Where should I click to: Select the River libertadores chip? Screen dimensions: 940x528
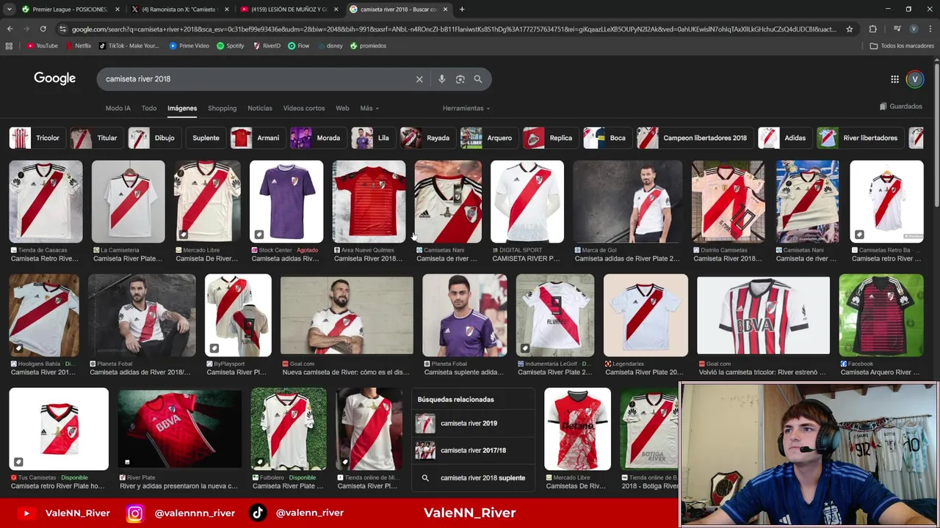click(860, 138)
